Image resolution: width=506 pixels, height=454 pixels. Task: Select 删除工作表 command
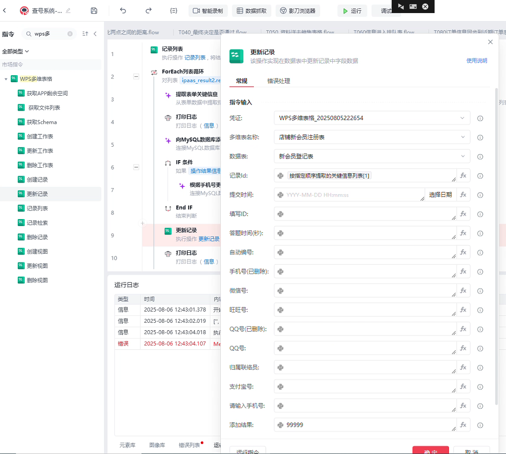pyautogui.click(x=40, y=165)
